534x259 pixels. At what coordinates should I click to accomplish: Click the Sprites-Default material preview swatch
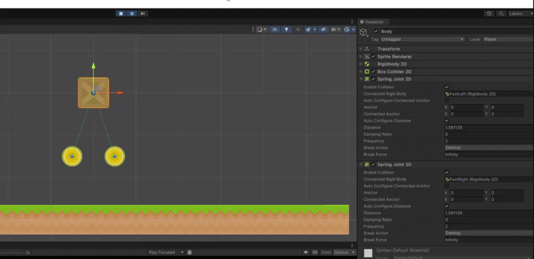pos(368,253)
